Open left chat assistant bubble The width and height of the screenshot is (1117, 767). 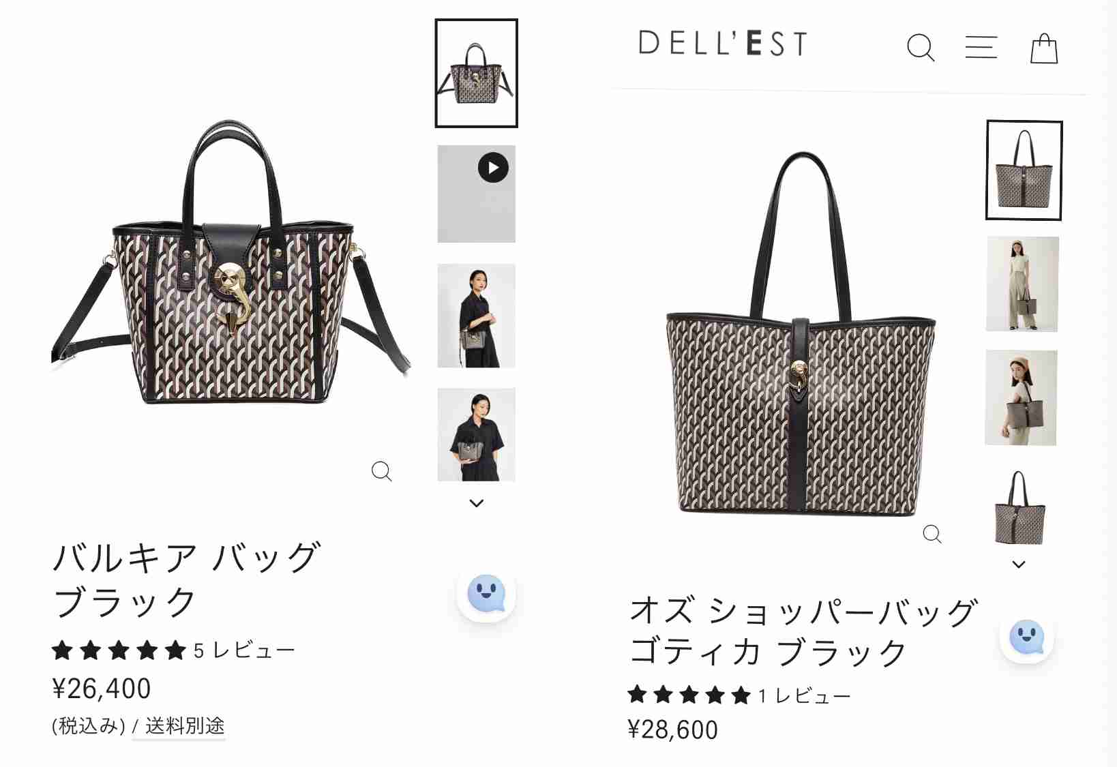click(x=486, y=593)
